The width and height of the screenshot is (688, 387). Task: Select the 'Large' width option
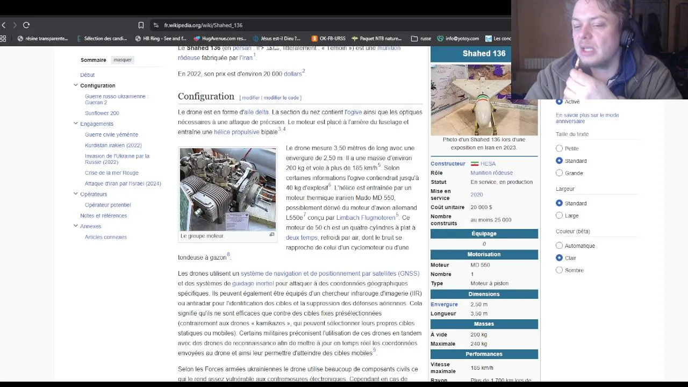pyautogui.click(x=560, y=216)
